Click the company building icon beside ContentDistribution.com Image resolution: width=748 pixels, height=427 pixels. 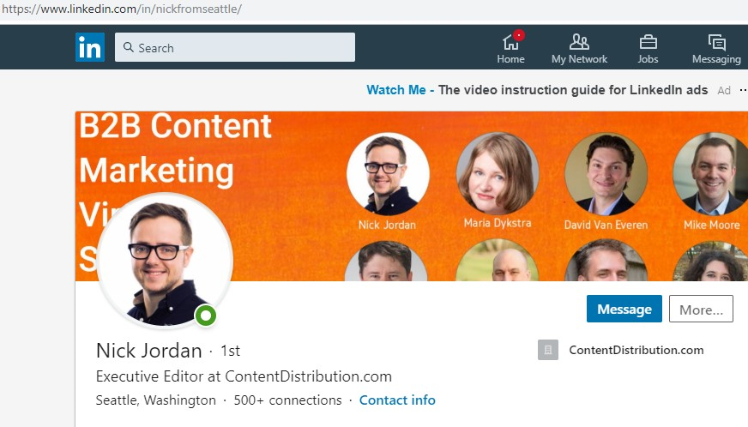click(548, 350)
